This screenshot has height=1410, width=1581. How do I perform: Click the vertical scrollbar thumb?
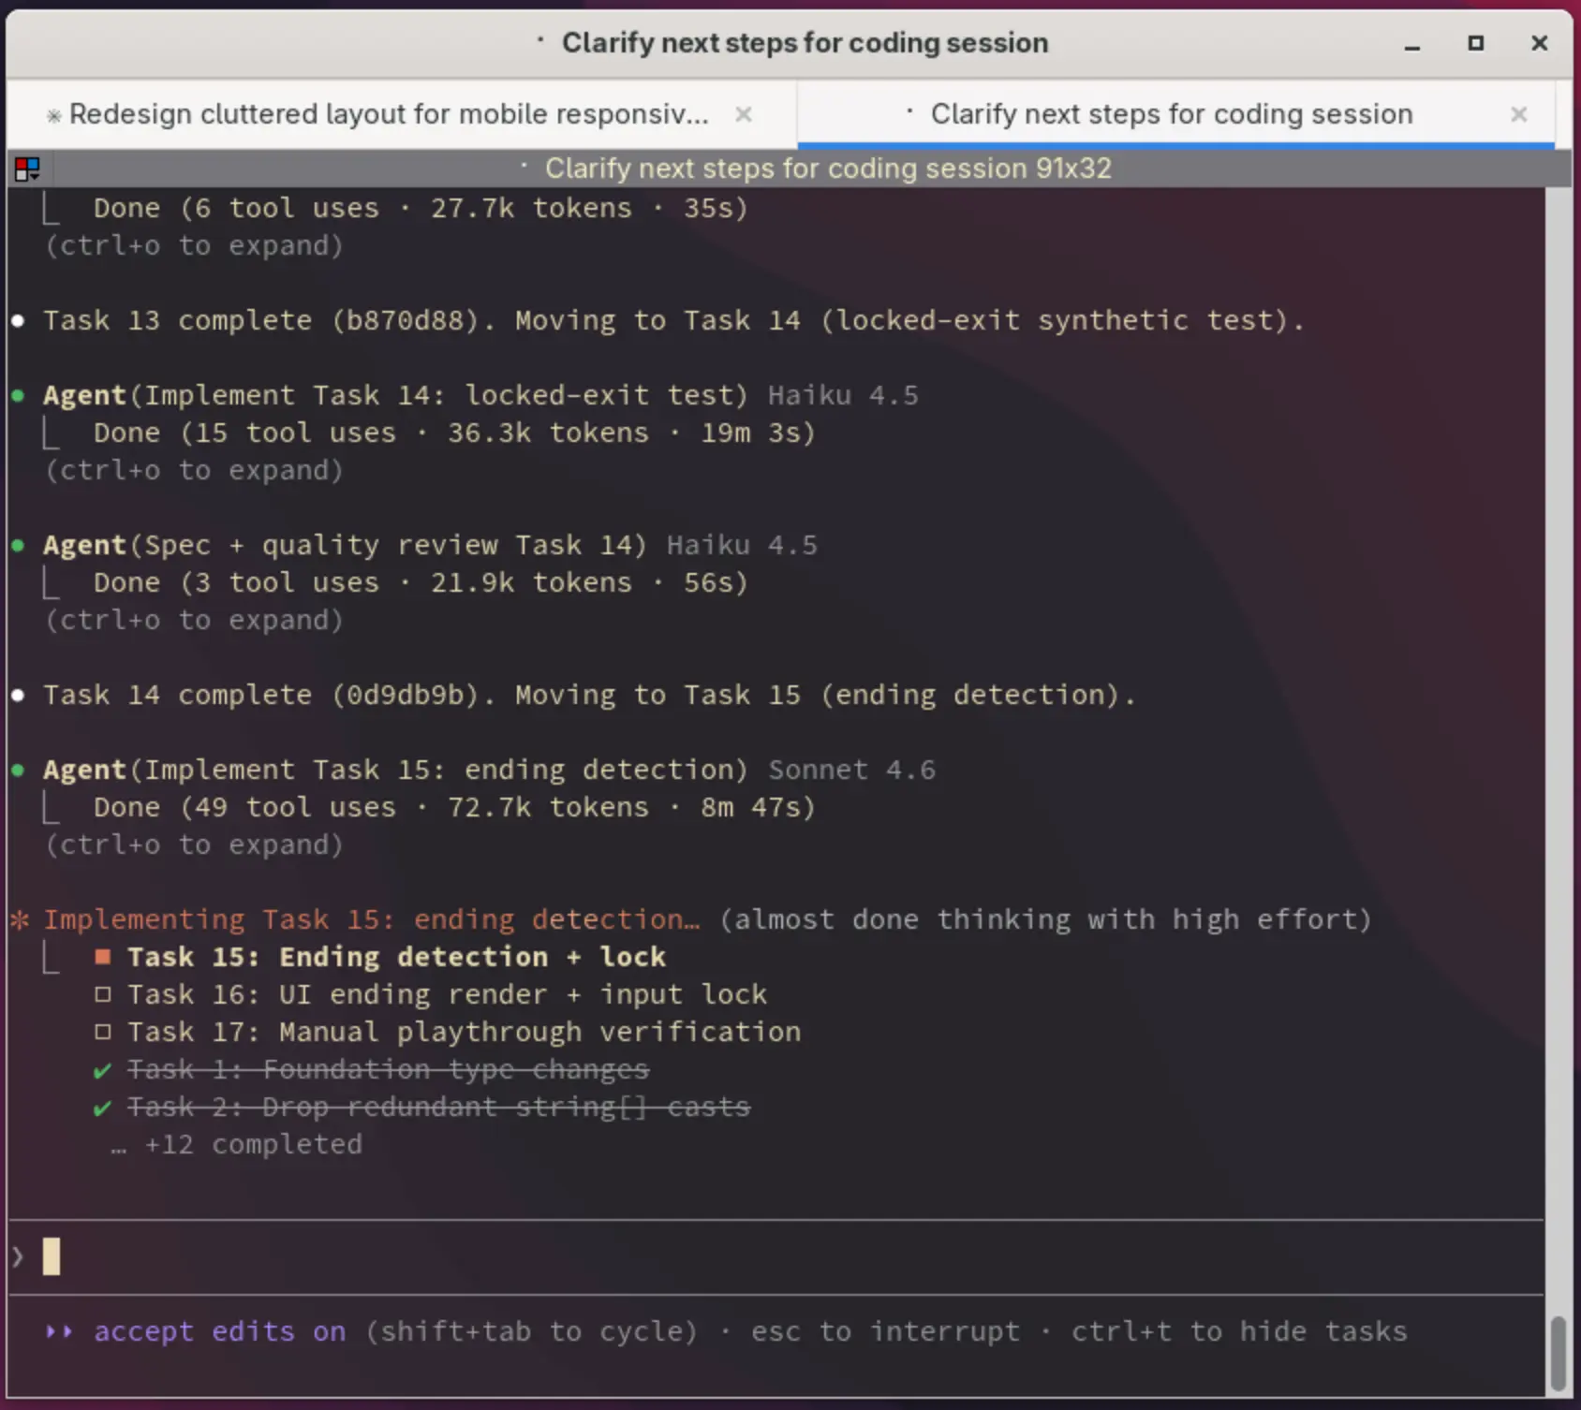[1558, 1354]
